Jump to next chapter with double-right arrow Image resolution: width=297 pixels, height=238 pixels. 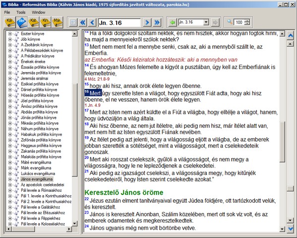(x=157, y=22)
